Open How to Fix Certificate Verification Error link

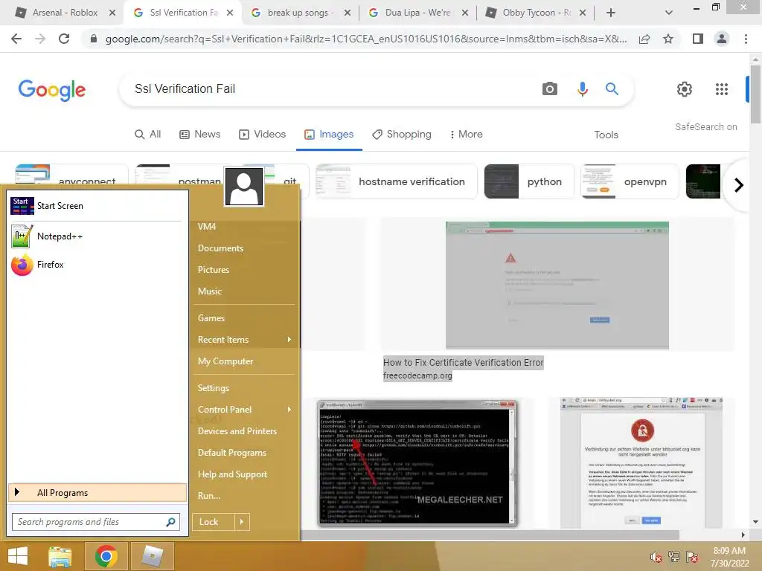pyautogui.click(x=463, y=363)
